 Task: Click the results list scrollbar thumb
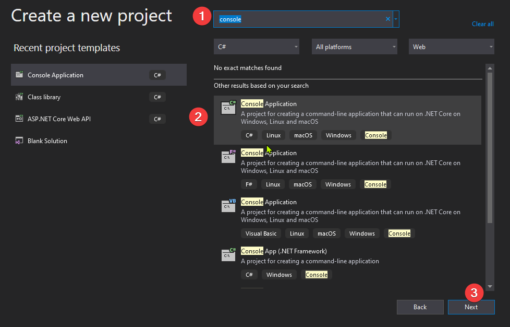[x=490, y=147]
